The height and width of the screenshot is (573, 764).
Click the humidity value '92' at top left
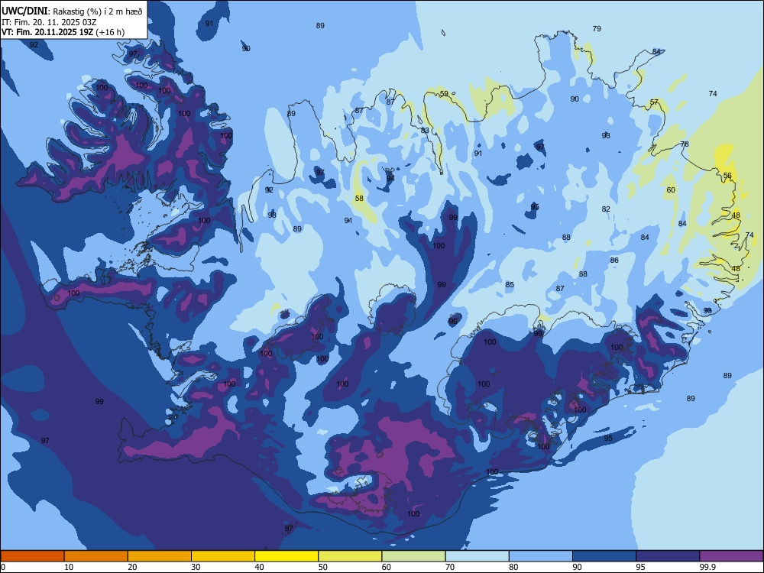coord(34,45)
